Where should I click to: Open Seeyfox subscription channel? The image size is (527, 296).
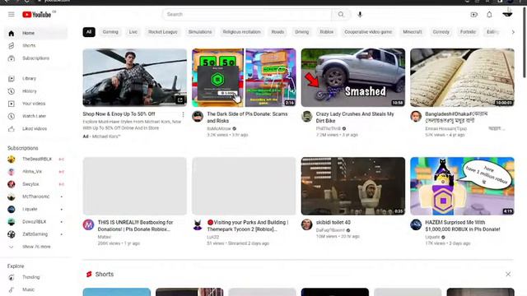point(35,184)
